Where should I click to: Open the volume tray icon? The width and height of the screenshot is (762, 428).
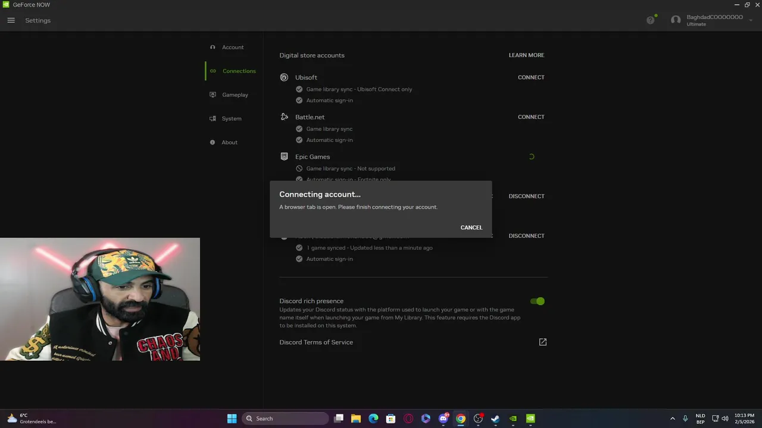[x=725, y=418]
